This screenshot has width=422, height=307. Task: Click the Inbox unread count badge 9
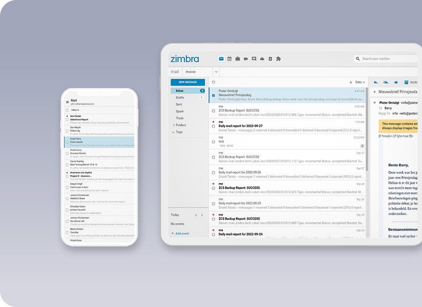202,91
